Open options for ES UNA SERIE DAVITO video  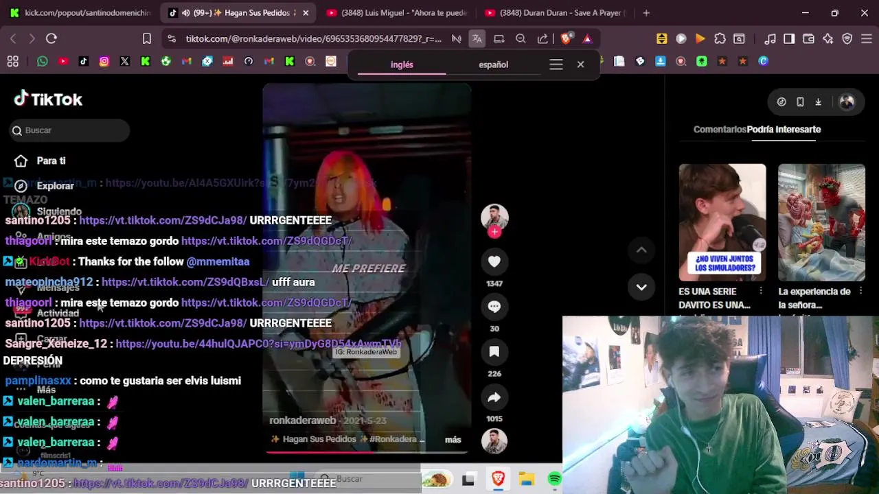[761, 292]
